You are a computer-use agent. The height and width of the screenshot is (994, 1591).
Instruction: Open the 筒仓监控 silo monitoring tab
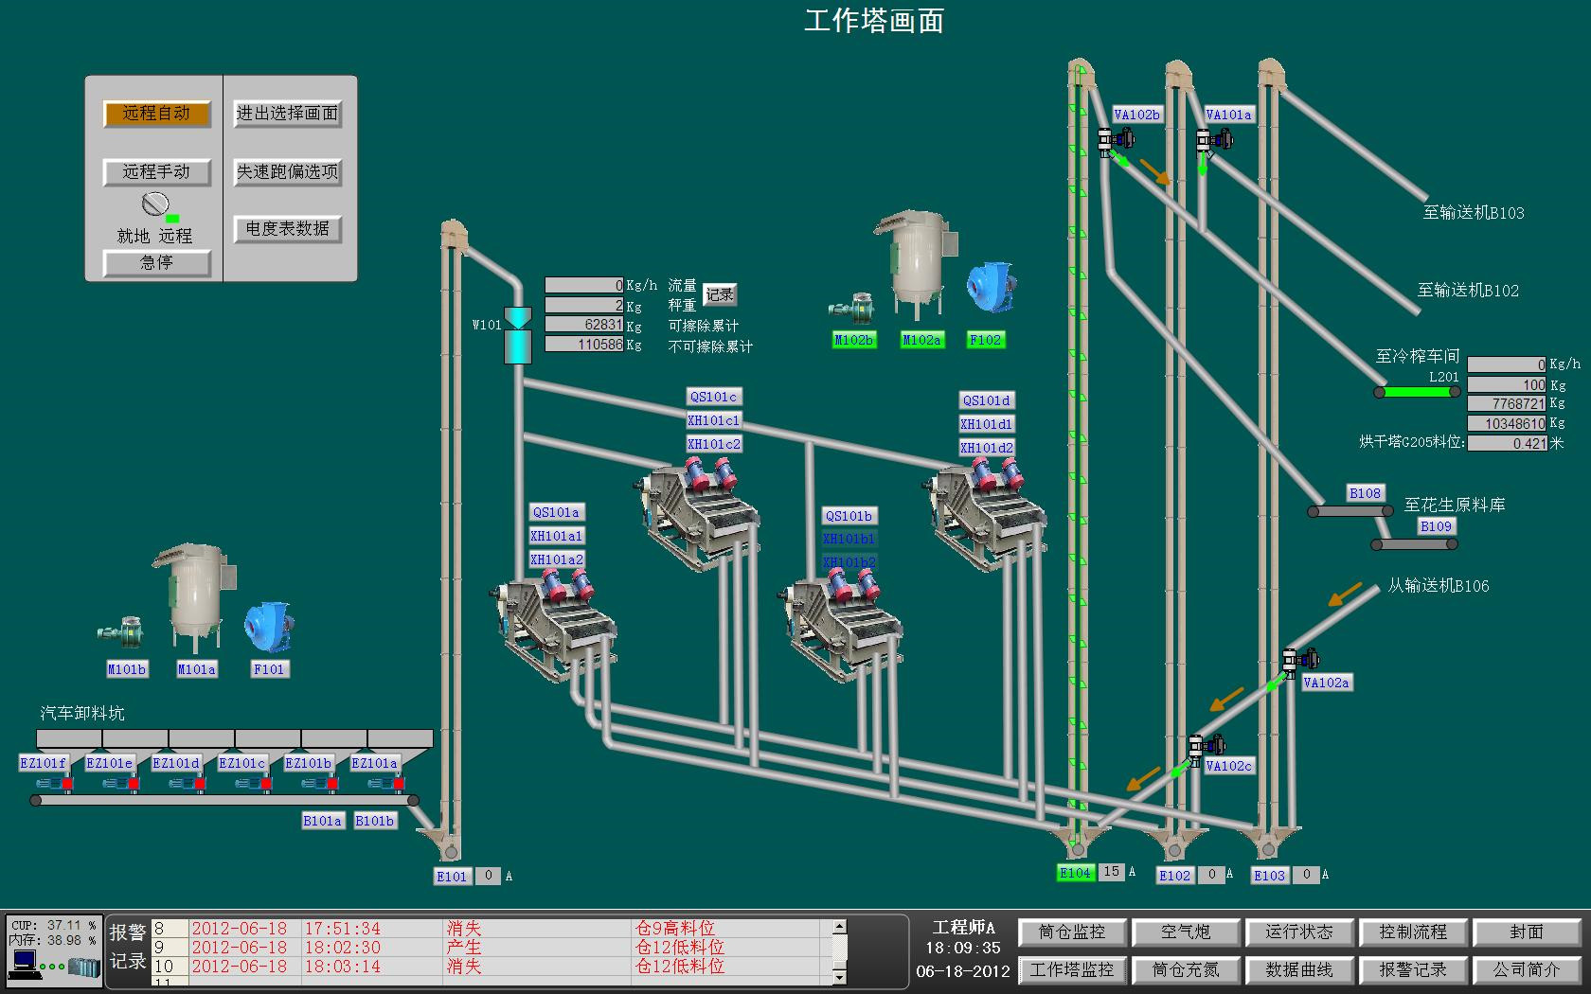[1072, 932]
